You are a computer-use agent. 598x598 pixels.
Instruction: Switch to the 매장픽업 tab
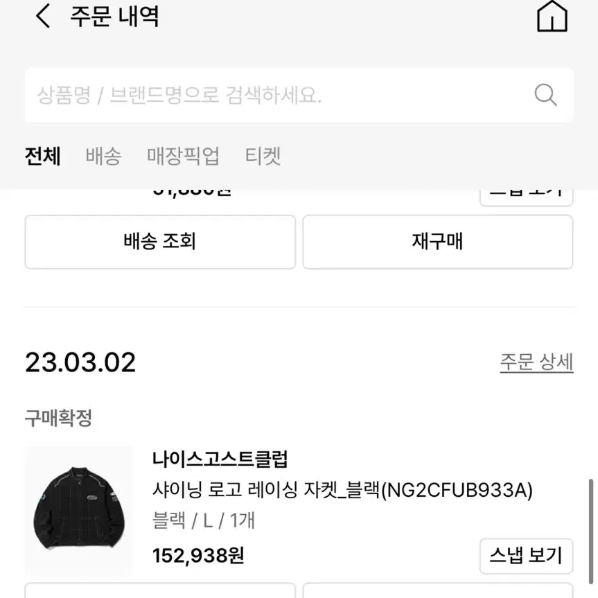point(183,156)
